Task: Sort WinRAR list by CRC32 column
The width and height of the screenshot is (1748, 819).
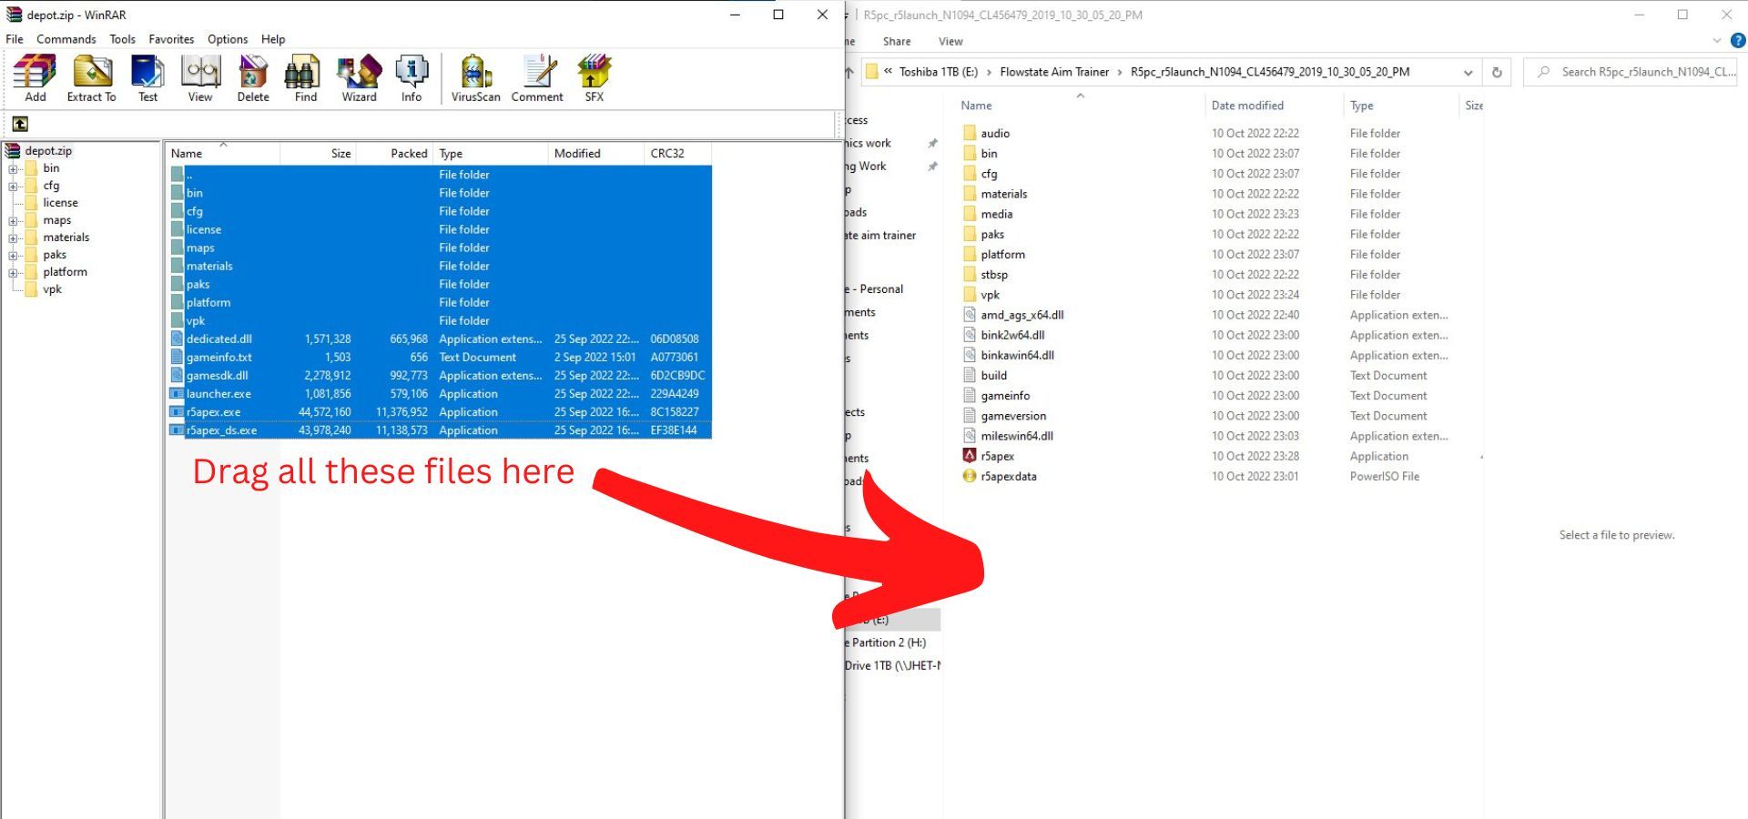Action: [x=677, y=153]
